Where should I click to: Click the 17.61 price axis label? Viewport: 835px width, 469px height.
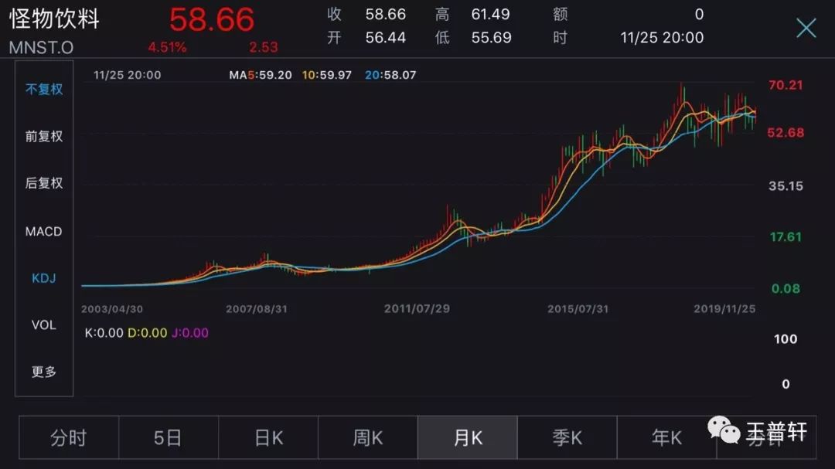tap(786, 237)
